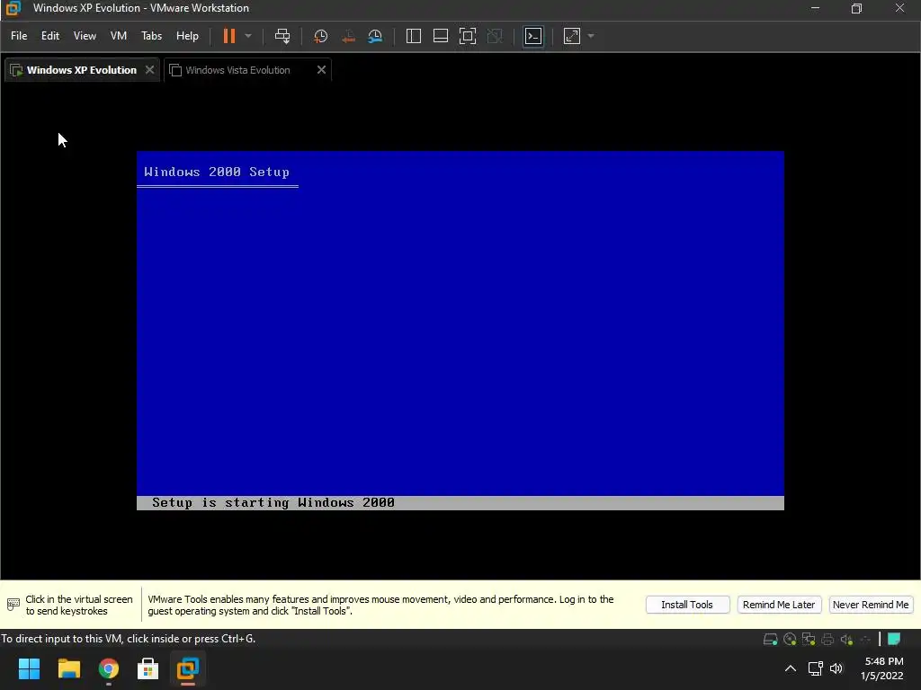
Task: Pause the virtual machine
Action: point(229,36)
